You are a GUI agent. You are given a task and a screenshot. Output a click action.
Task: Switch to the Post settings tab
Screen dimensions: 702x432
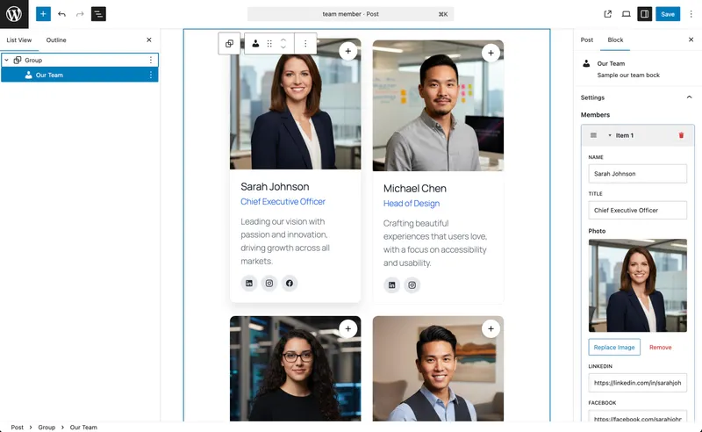point(587,40)
